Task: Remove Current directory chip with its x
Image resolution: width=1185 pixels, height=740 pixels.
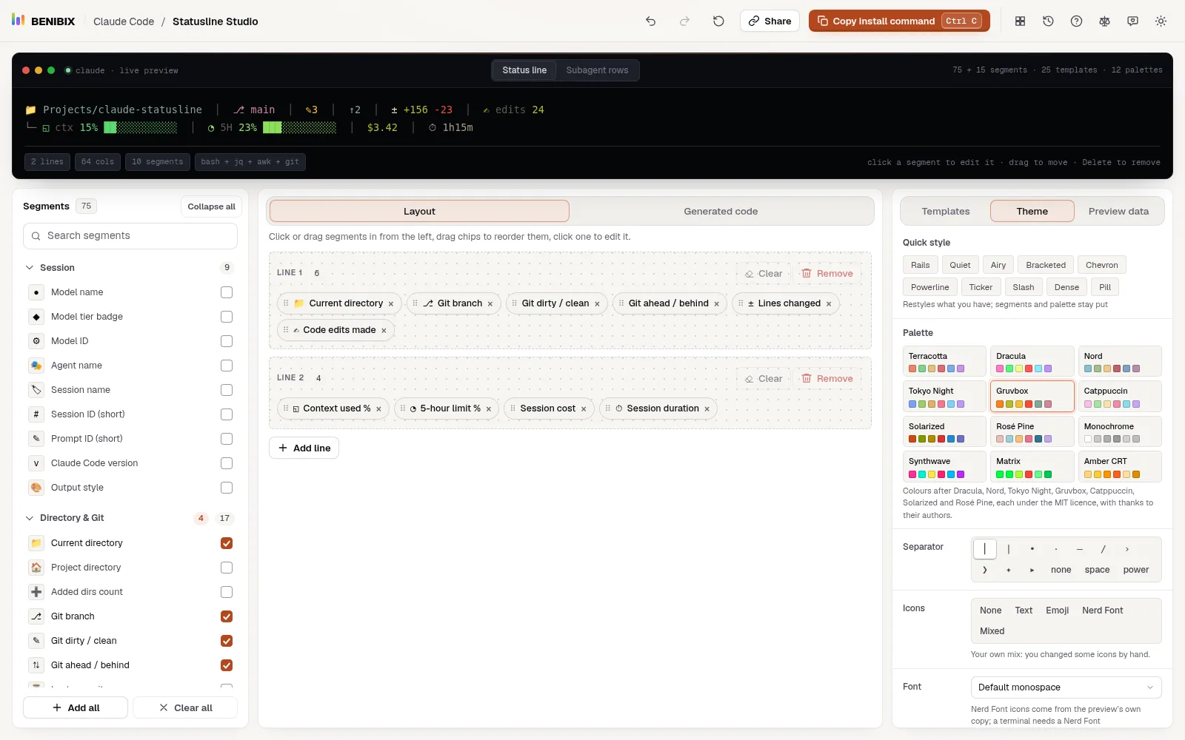Action: [x=391, y=304]
